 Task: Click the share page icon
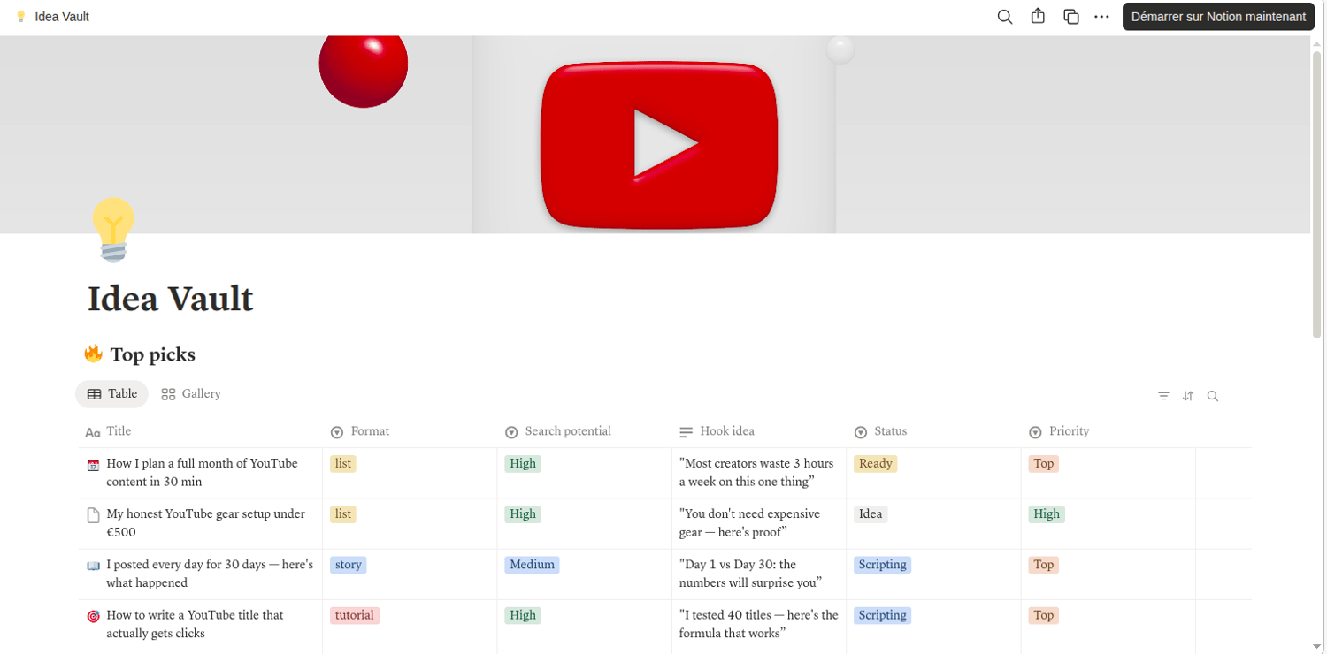[x=1039, y=17]
